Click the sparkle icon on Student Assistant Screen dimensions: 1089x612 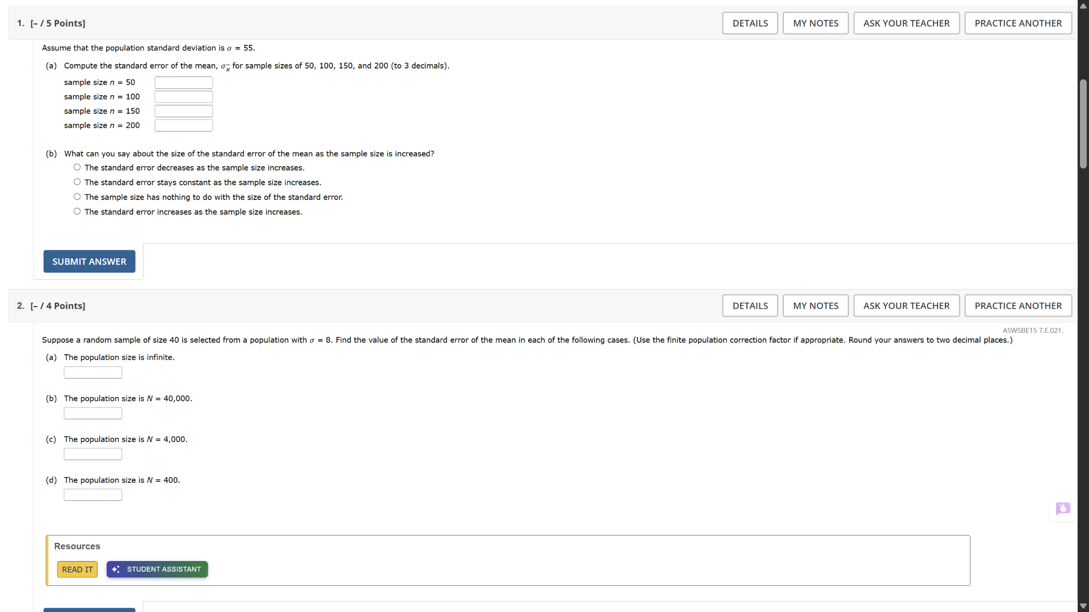coord(116,569)
